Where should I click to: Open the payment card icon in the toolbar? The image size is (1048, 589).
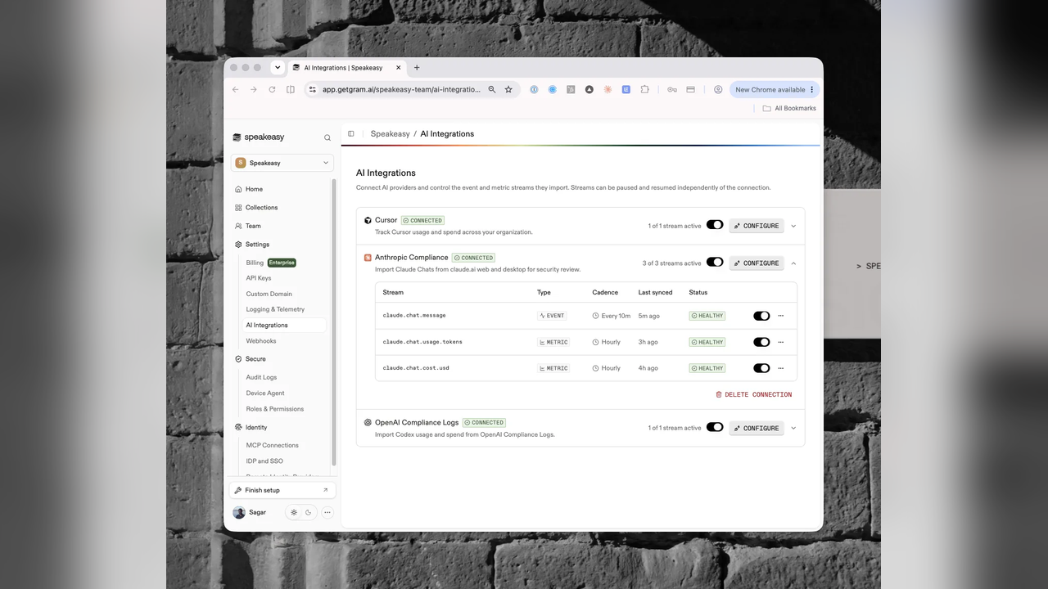tap(690, 89)
